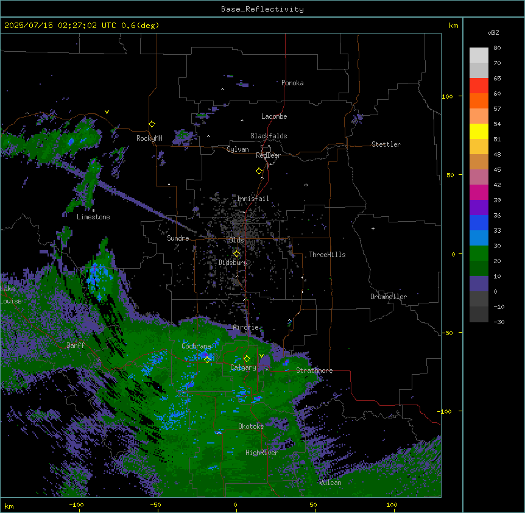Click the Drumheller town label
Screen dimensions: 525x513
(x=389, y=297)
